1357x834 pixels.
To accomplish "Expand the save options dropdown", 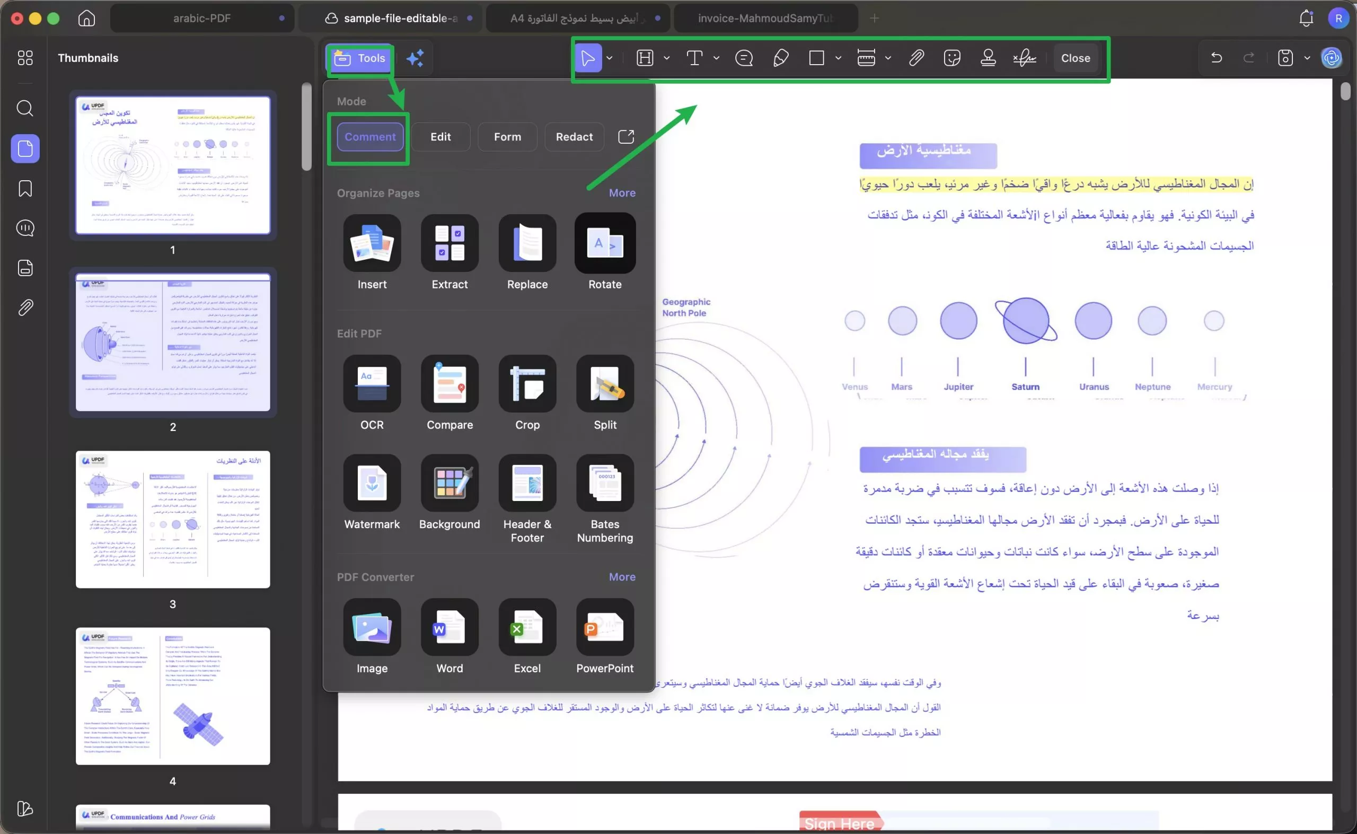I will pyautogui.click(x=1306, y=58).
